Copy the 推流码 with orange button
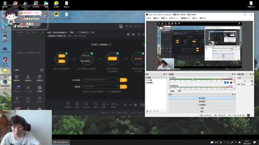Image resolution: width=259 pixels, height=145 pixels. tap(124, 87)
